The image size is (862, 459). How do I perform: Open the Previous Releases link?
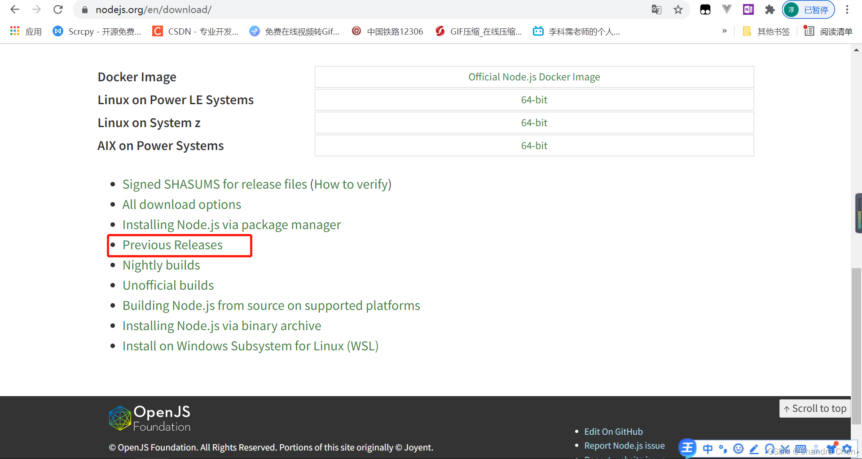click(172, 245)
